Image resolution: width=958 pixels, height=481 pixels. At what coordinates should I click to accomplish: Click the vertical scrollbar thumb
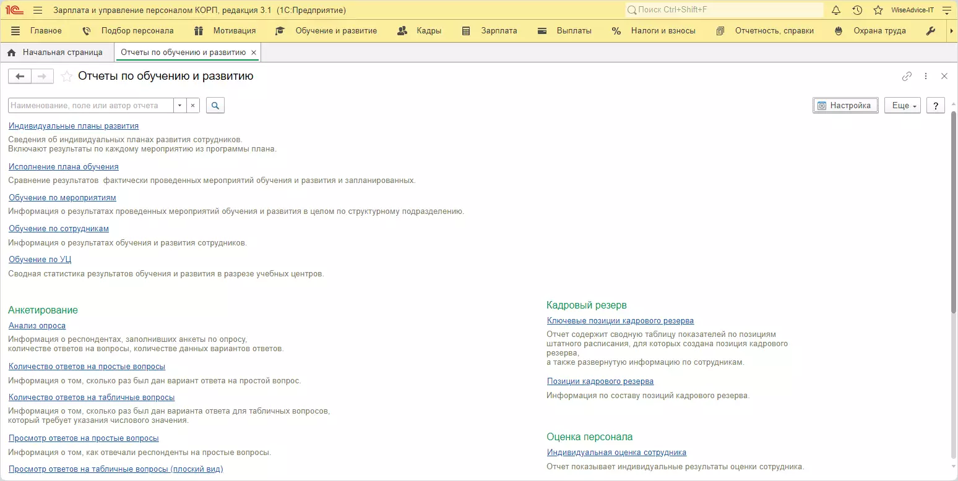pyautogui.click(x=954, y=212)
